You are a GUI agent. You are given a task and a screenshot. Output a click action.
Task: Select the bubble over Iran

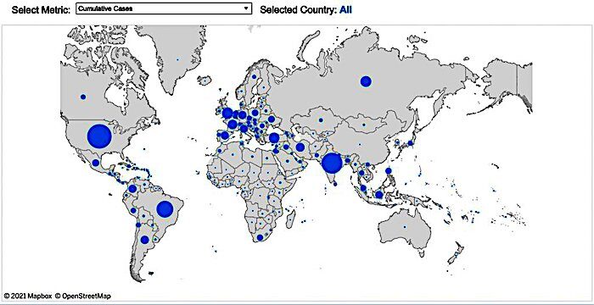[x=300, y=147]
